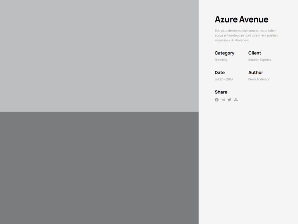The image size is (298, 224).
Task: Select the Section Express client name
Action: (260, 60)
